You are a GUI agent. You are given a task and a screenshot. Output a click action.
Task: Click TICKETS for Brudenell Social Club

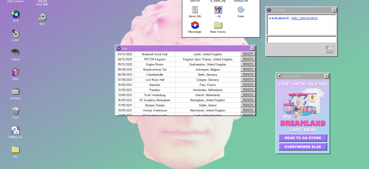click(248, 54)
